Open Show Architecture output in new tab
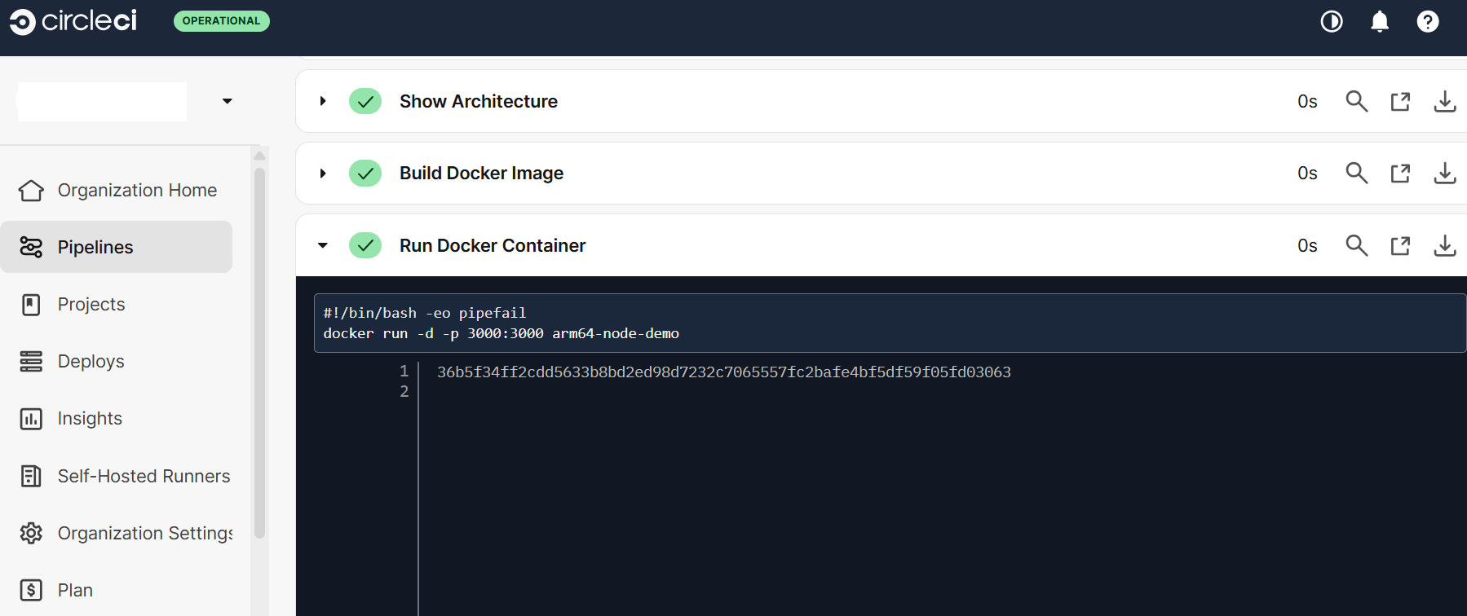The width and height of the screenshot is (1467, 616). [1401, 101]
